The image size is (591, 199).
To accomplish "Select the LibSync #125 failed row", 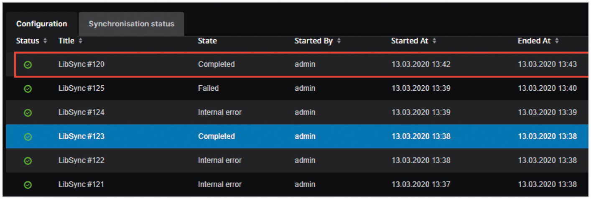I will (208, 88).
